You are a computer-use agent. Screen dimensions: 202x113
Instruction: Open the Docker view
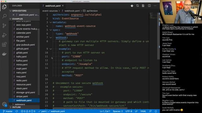4,54
